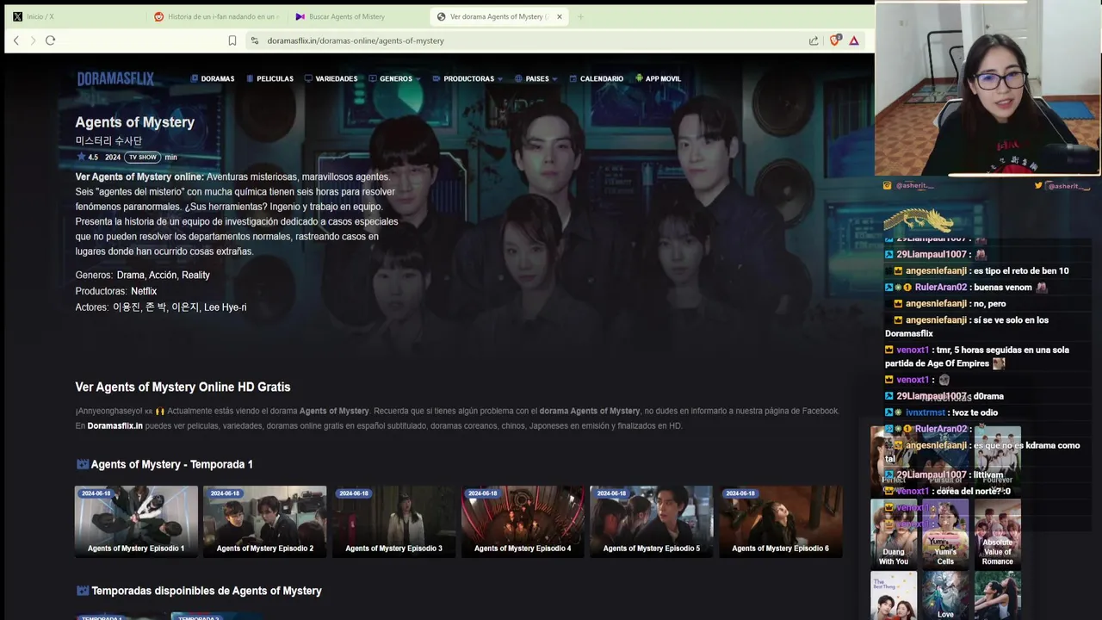This screenshot has width=1102, height=620.
Task: Open Agents of Mystery Episodio 4 thumbnail
Action: 523,521
